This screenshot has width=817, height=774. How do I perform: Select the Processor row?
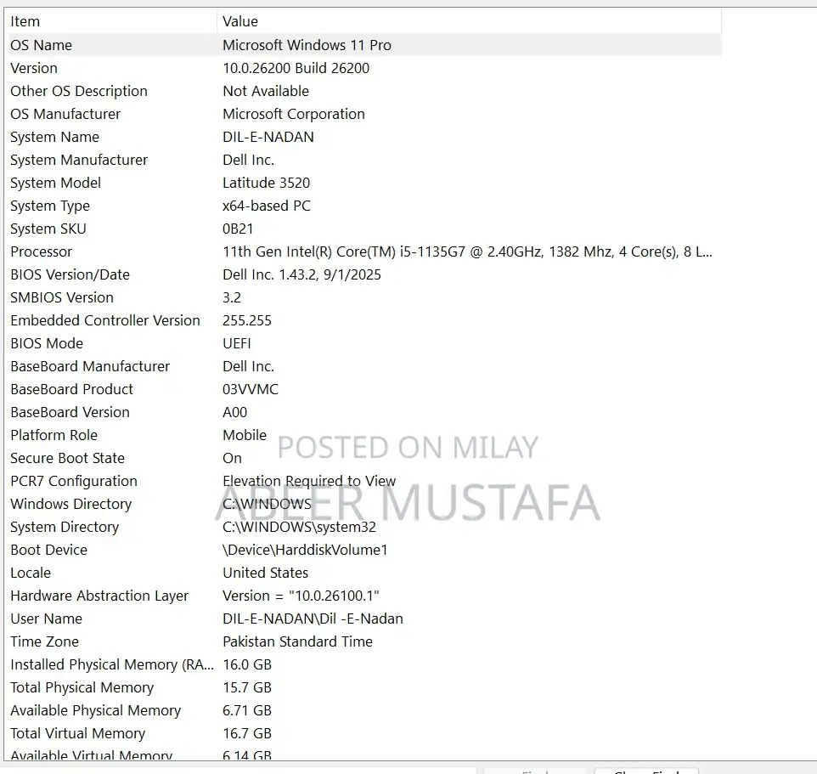point(41,251)
